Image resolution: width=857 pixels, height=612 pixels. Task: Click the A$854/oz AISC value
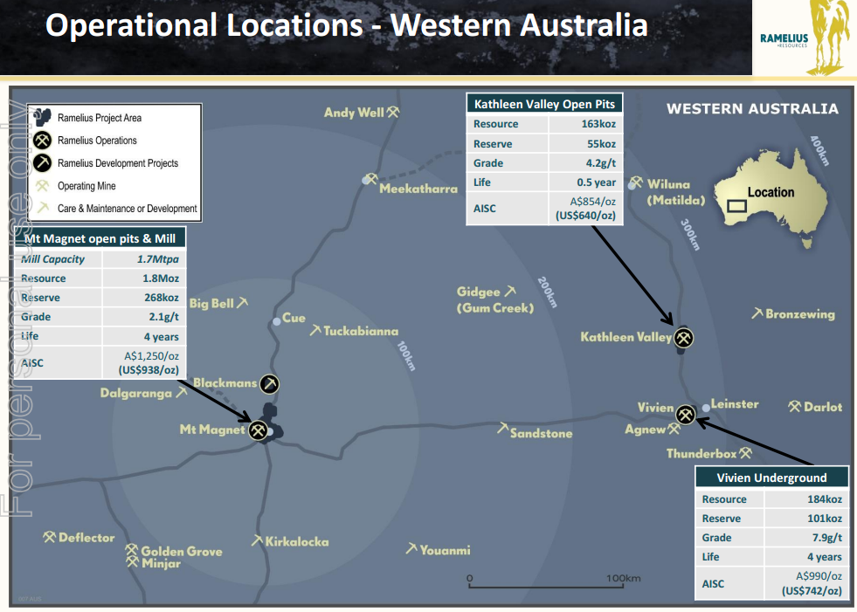click(x=592, y=202)
